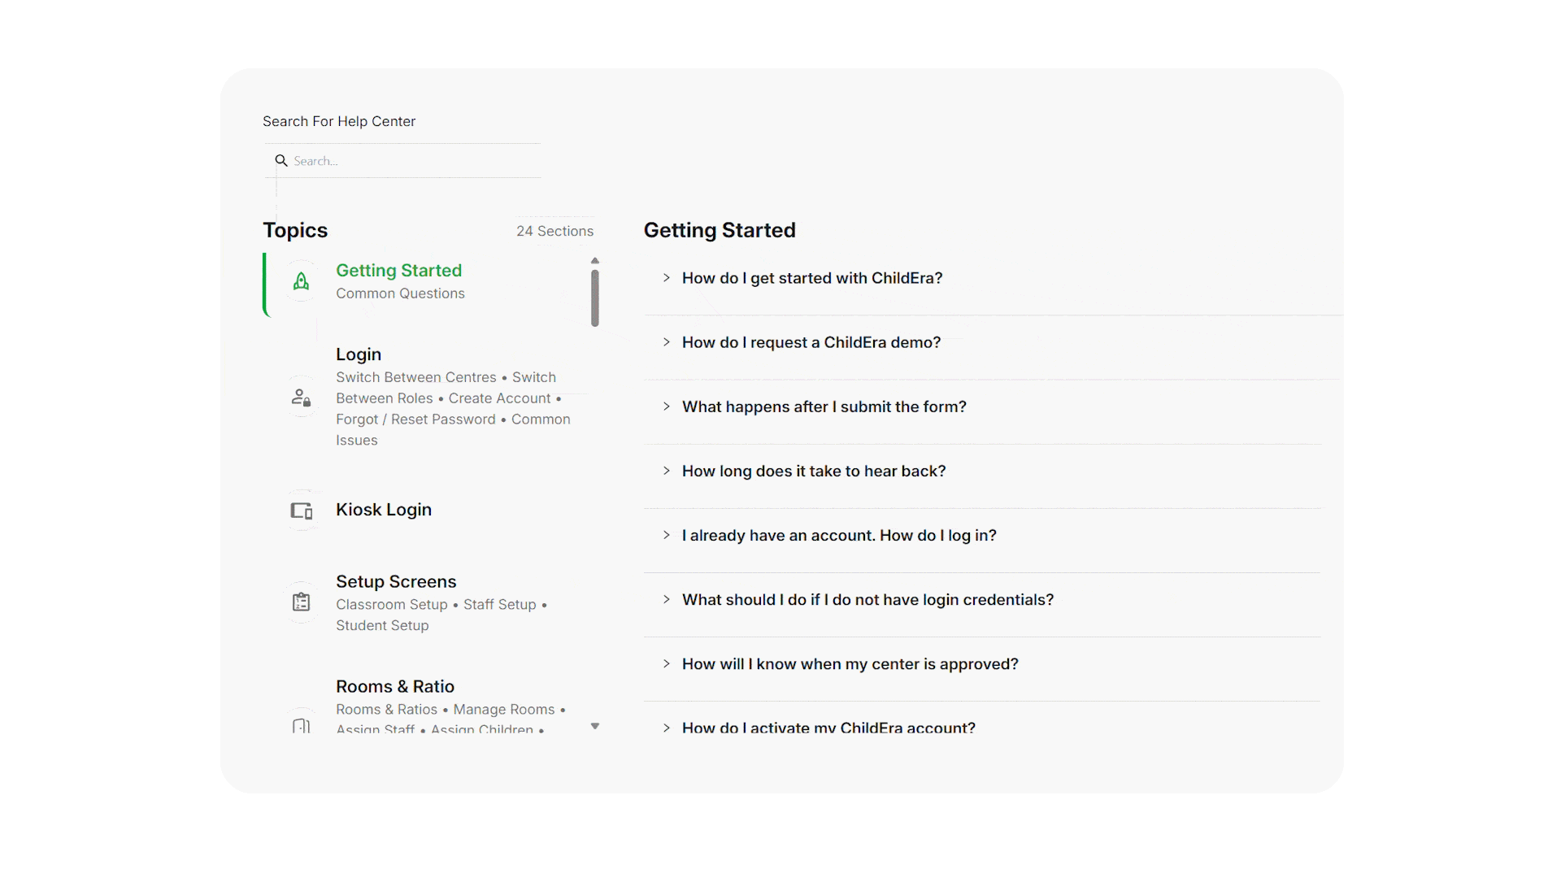Viewport: 1561px width, 878px height.
Task: Open question 'What happens after I submit the form?'
Action: point(824,406)
